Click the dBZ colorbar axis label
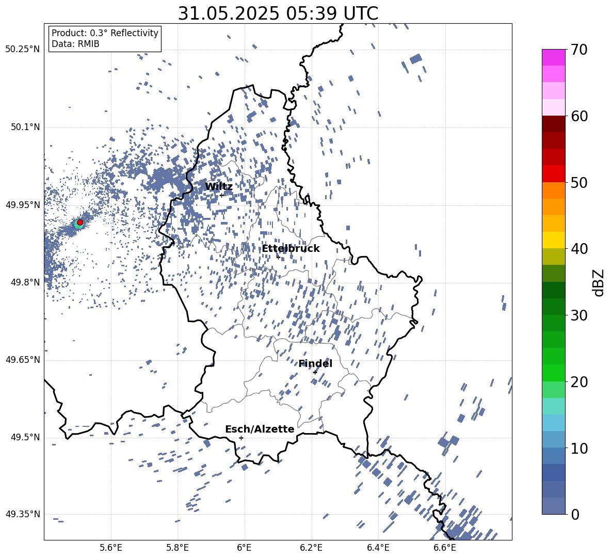611x558 pixels. (599, 282)
